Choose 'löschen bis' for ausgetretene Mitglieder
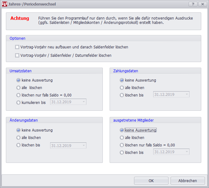The image size is (209, 188). tap(122, 152)
